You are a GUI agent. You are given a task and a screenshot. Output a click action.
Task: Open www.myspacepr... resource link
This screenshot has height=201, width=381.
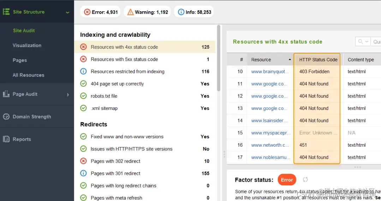pyautogui.click(x=271, y=133)
